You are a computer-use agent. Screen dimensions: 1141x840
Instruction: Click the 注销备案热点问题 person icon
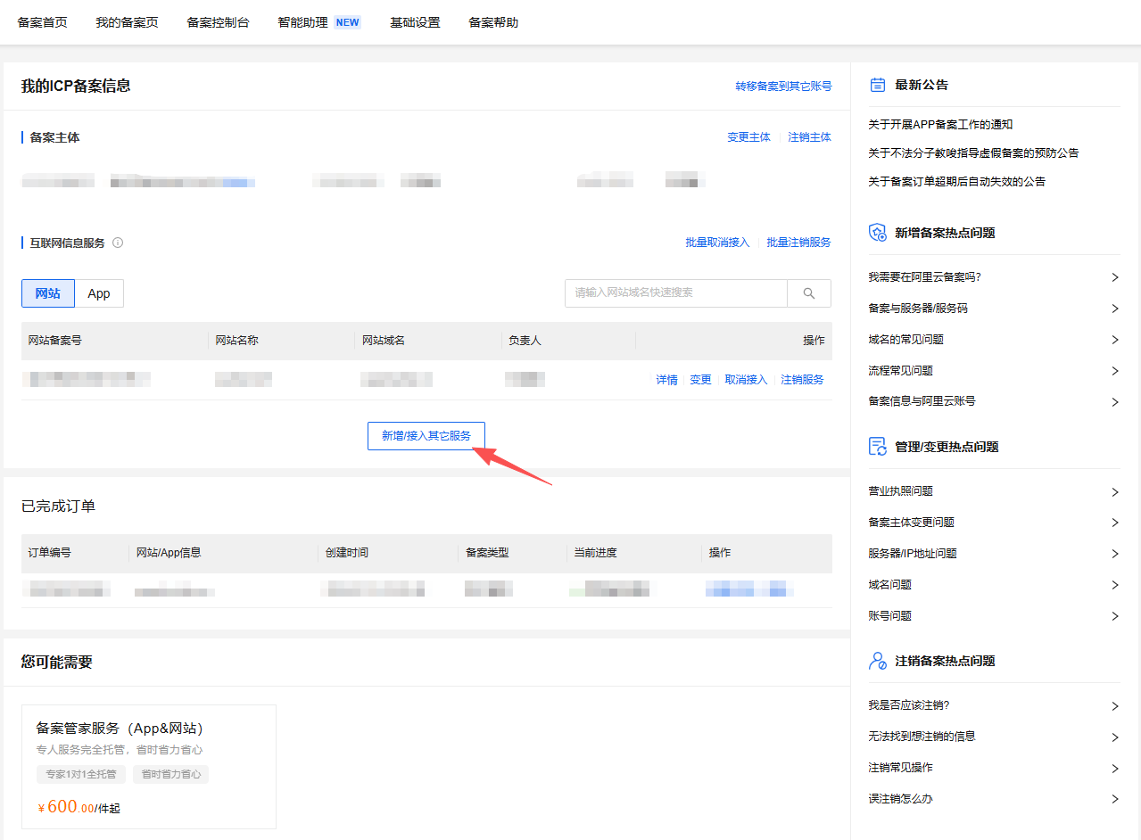click(877, 661)
